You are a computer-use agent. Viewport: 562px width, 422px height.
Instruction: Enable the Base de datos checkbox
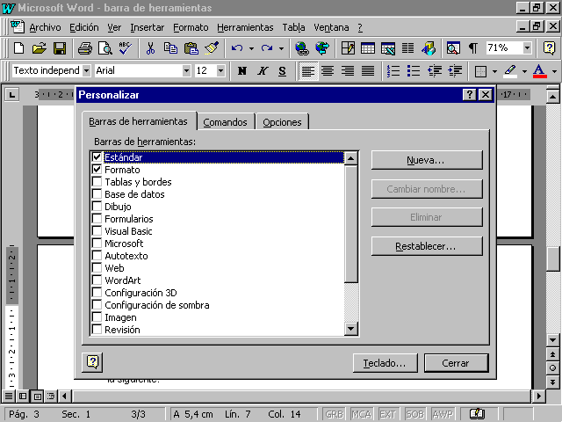pos(97,193)
